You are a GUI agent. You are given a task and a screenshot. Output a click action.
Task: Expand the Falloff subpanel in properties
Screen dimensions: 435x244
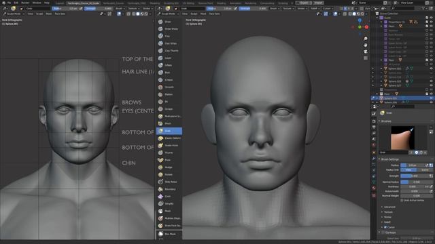(x=387, y=222)
